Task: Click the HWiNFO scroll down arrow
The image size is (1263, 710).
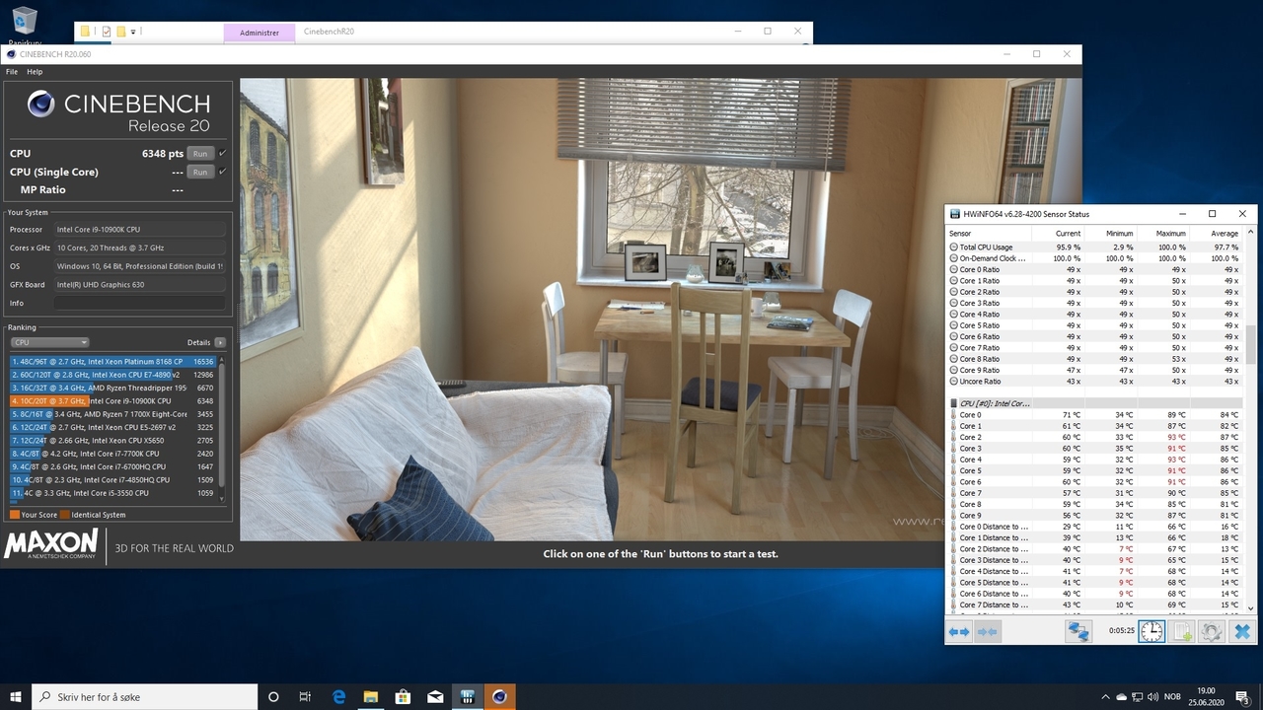Action: point(1251,608)
